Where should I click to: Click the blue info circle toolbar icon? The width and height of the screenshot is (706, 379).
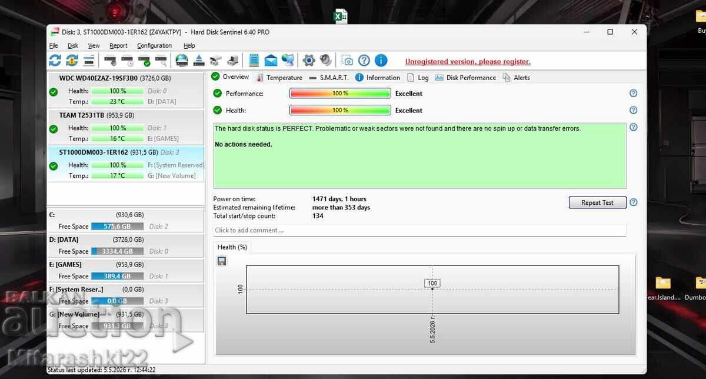381,60
